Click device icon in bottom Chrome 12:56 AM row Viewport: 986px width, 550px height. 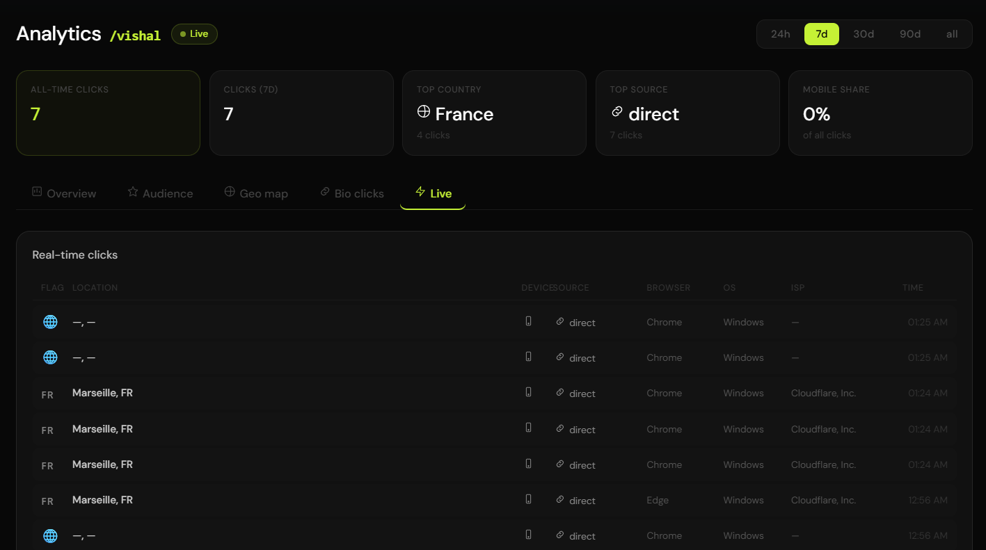(x=528, y=535)
